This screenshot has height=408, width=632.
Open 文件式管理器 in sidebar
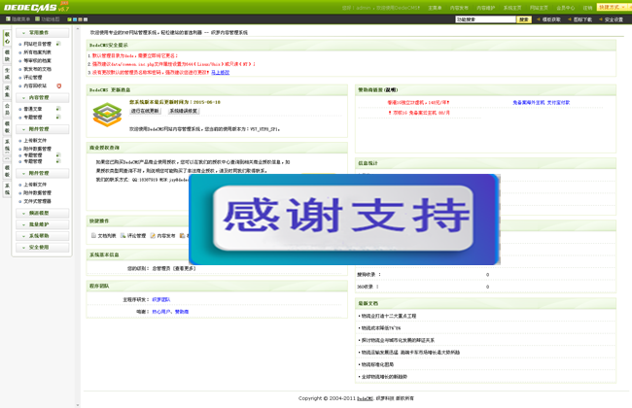pyautogui.click(x=37, y=201)
